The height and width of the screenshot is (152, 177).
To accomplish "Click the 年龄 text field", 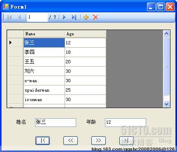I will (x=126, y=122).
